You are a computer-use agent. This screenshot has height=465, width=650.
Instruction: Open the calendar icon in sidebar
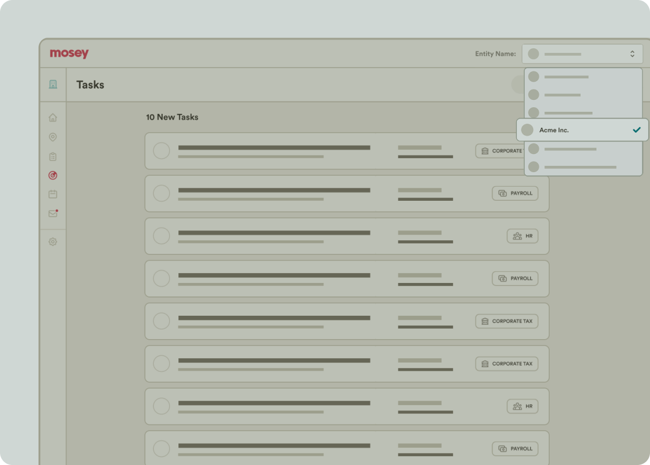53,194
